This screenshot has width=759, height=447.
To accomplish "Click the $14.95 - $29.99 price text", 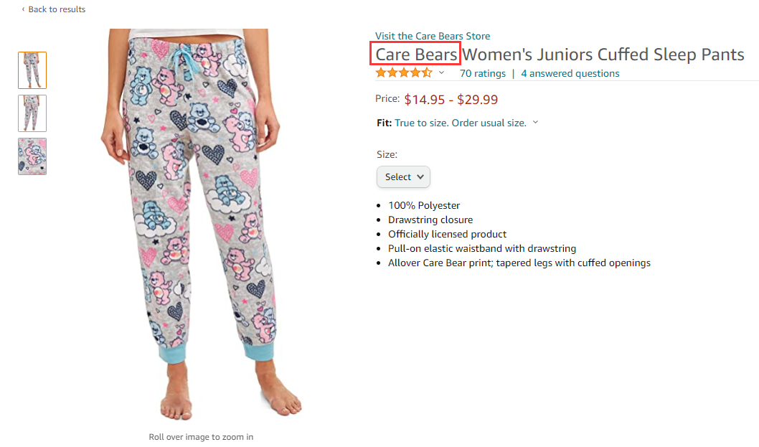I will coord(451,100).
